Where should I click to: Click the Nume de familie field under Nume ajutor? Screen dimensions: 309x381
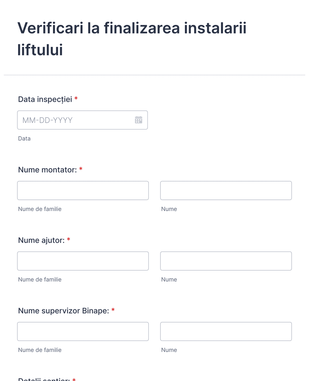(83, 261)
